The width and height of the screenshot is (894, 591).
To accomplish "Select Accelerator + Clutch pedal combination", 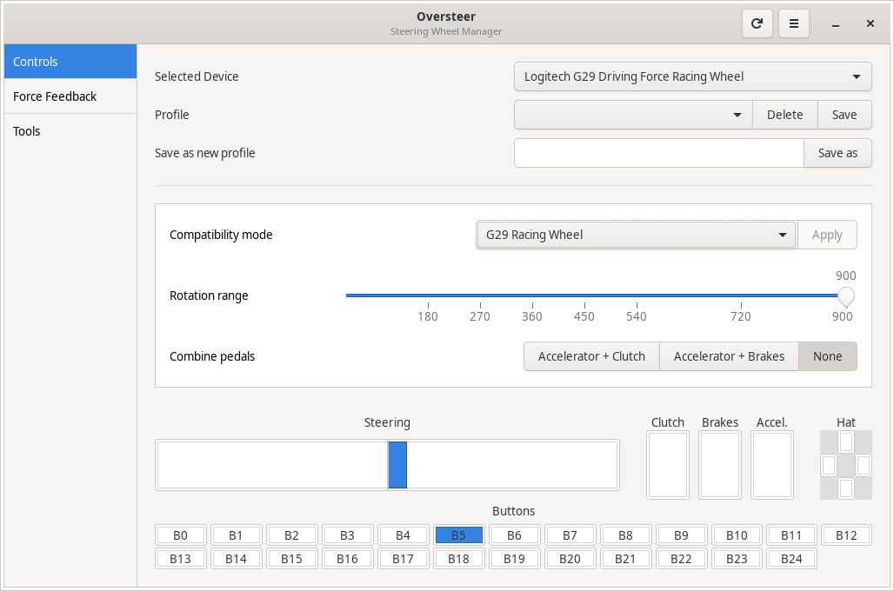I will pos(591,356).
